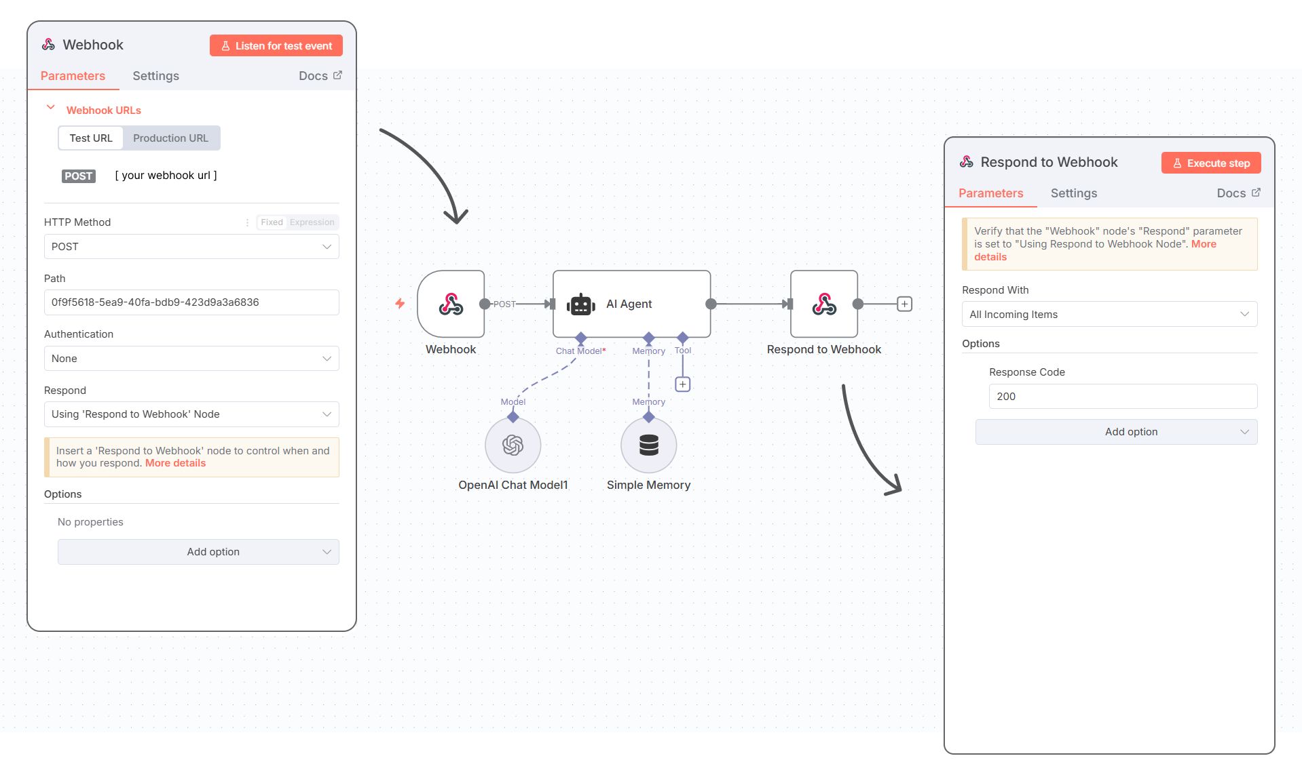Toggle HTTP Method to Expression mode
The height and width of the screenshot is (775, 1302).
point(312,222)
